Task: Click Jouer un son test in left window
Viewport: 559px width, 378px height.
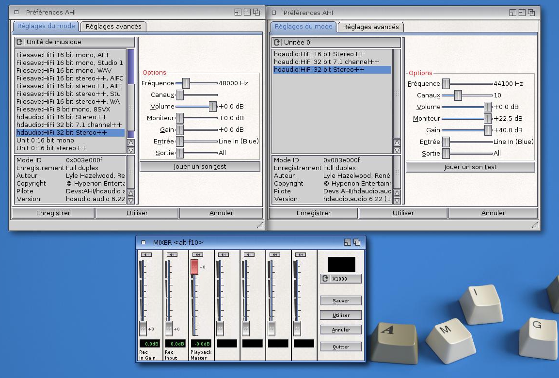Action: click(200, 167)
